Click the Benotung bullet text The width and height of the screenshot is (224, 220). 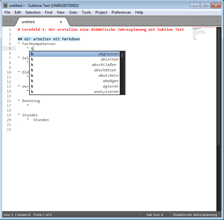31,101
